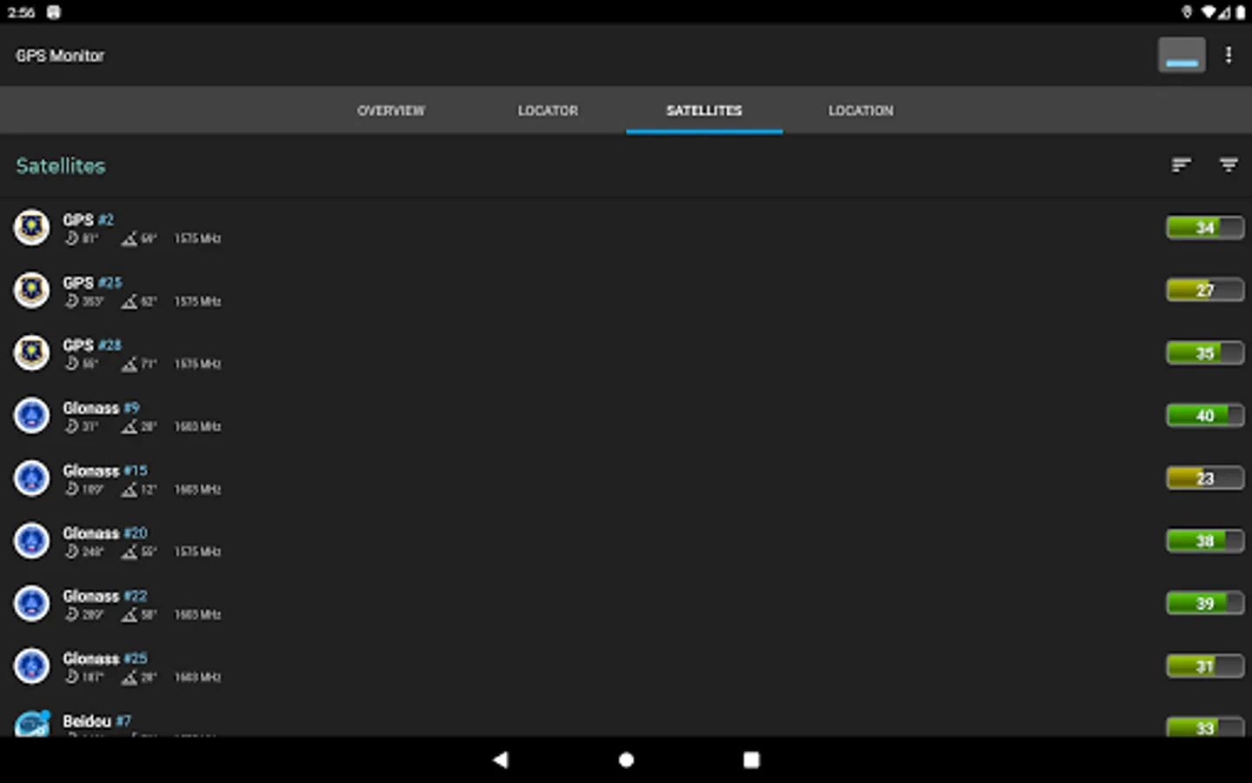The height and width of the screenshot is (783, 1252).
Task: Select the Glonass #25 label
Action: [105, 658]
